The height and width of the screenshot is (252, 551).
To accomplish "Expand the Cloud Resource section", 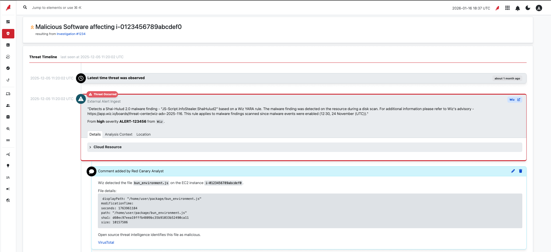I will click(304, 147).
